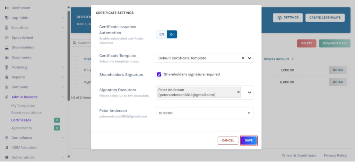Screen dimensions: 355x163
Task: Expand the Compliance menu chevron
Action: coord(63,137)
